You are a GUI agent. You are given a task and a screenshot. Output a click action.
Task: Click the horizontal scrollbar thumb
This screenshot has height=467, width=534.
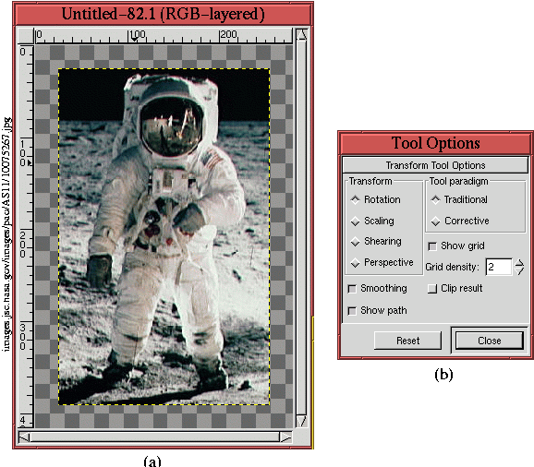(155, 437)
